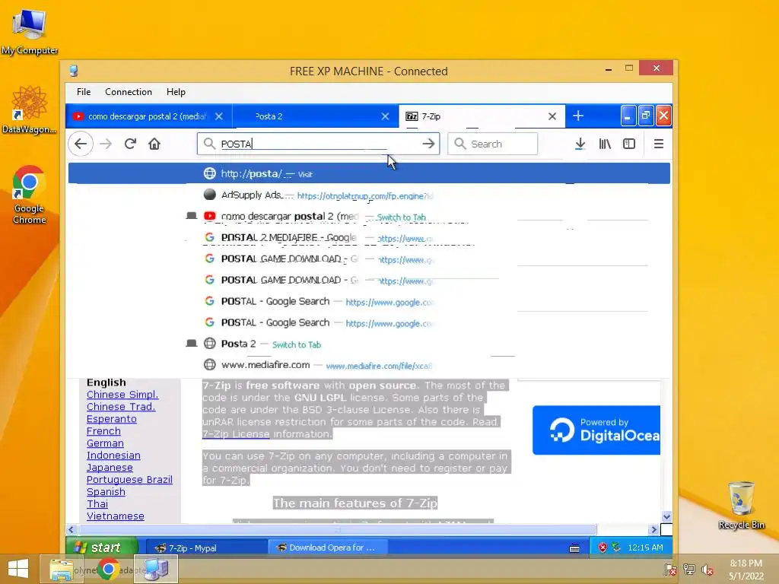Open the Chinese Simpl. language link
This screenshot has width=779, height=584.
[x=122, y=395]
